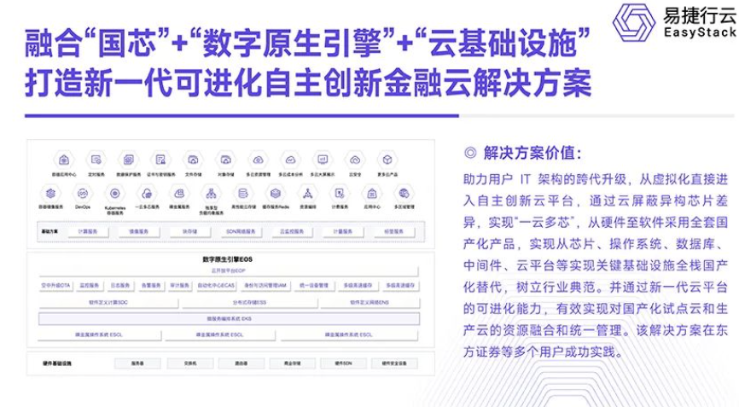The height and width of the screenshot is (407, 739).
Task: Click the 云监控服务 box
Action: [x=291, y=231]
